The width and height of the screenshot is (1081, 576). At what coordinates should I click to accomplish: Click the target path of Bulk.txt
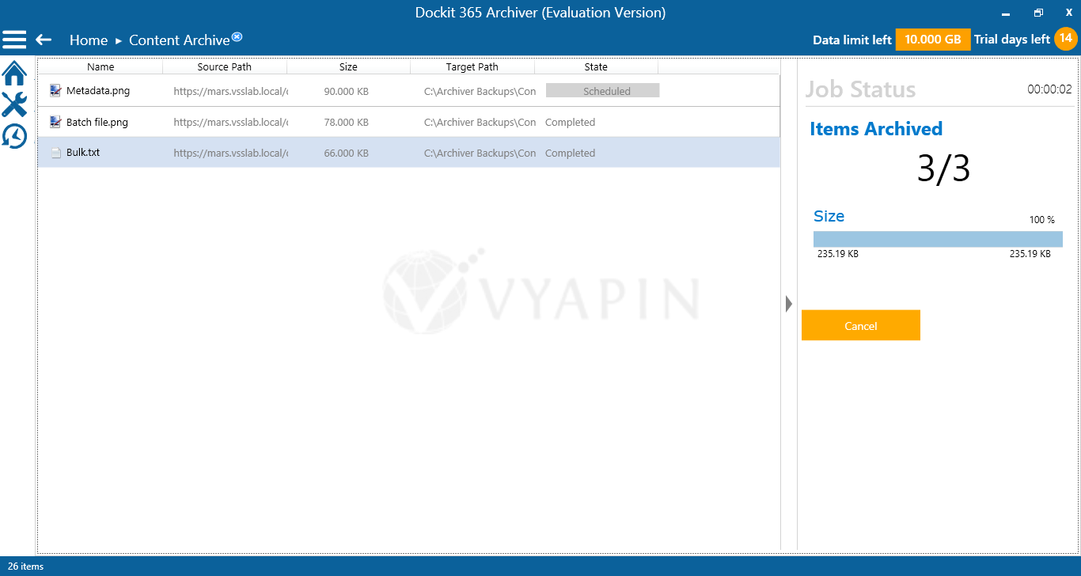480,153
